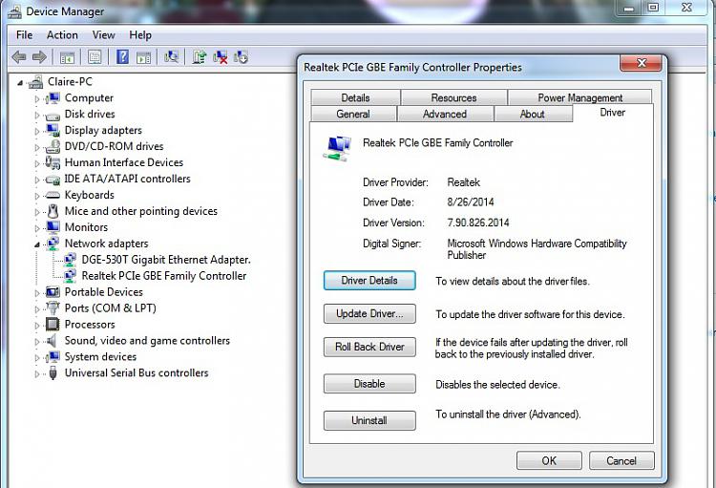This screenshot has width=716, height=488.
Task: Open the View menu
Action: [104, 35]
